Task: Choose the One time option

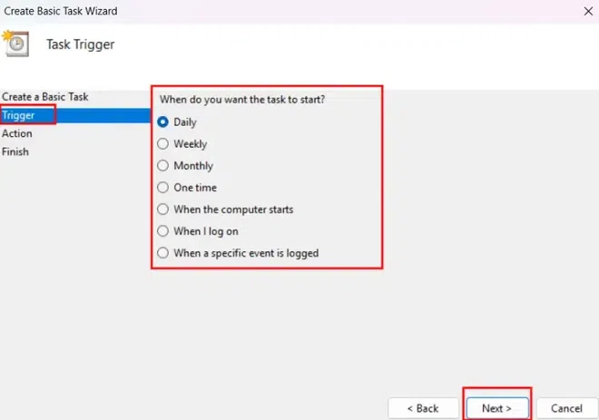Action: coord(163,188)
